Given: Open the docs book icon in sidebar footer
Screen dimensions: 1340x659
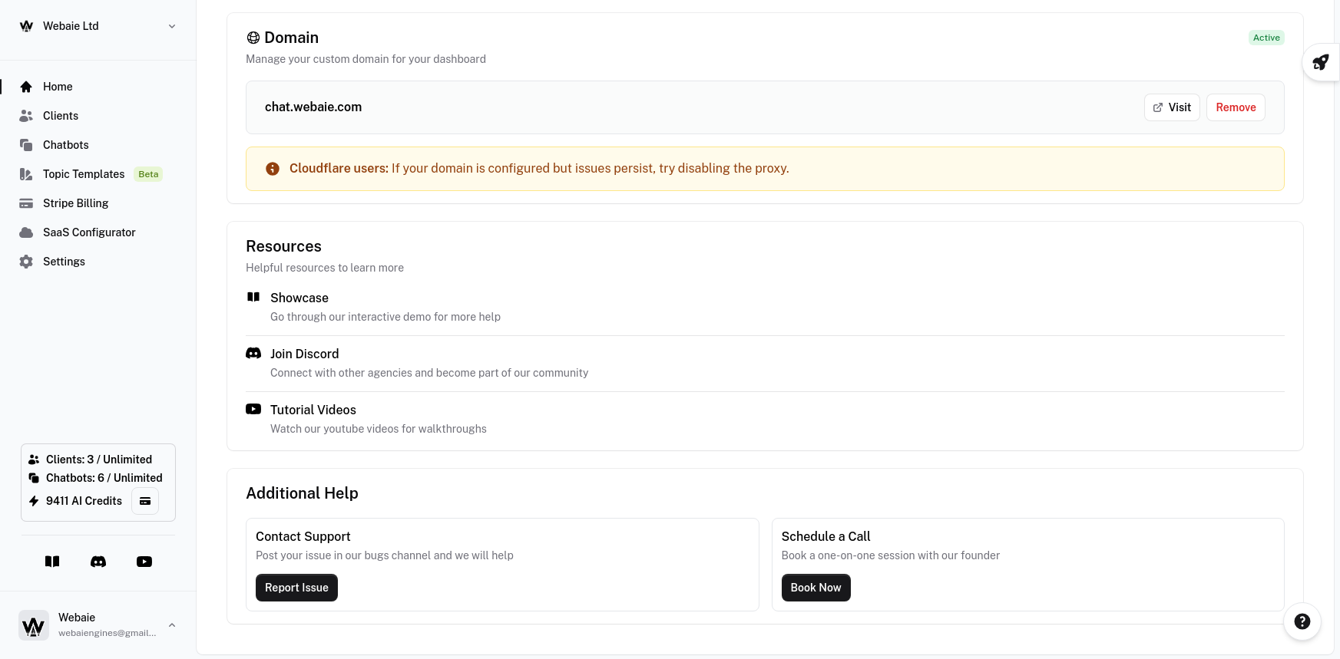Looking at the screenshot, I should click(52, 562).
